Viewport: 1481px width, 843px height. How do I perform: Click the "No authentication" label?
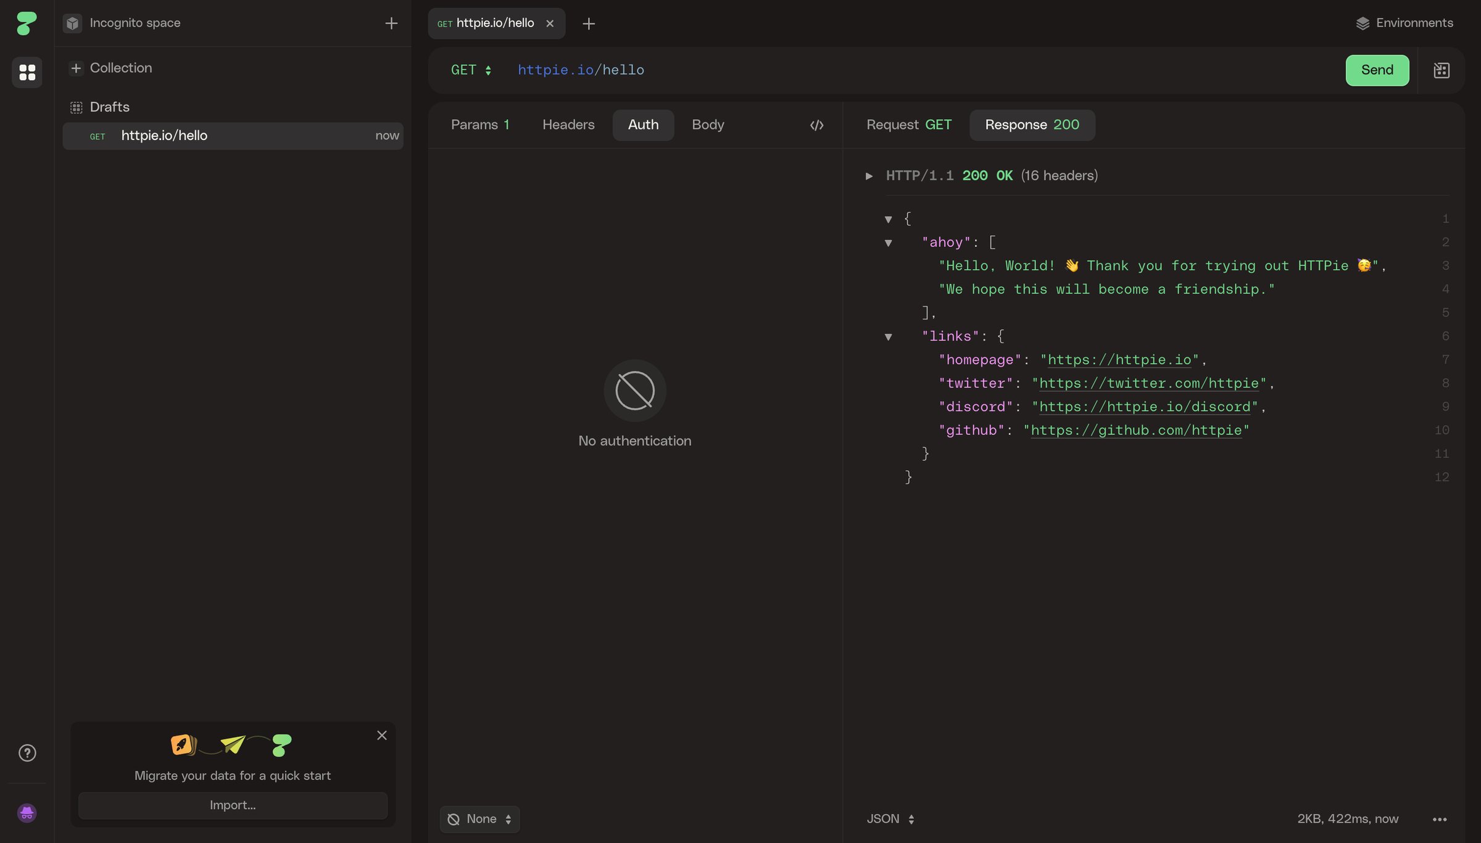[635, 441]
